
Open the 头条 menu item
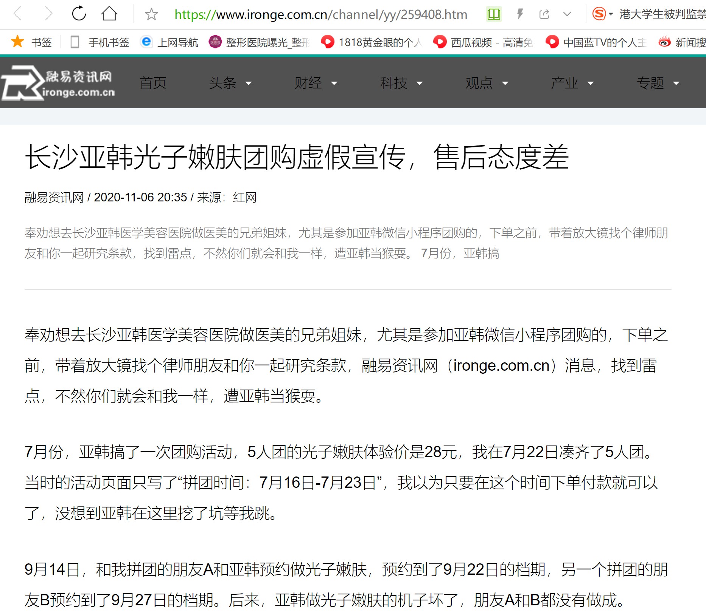(222, 83)
